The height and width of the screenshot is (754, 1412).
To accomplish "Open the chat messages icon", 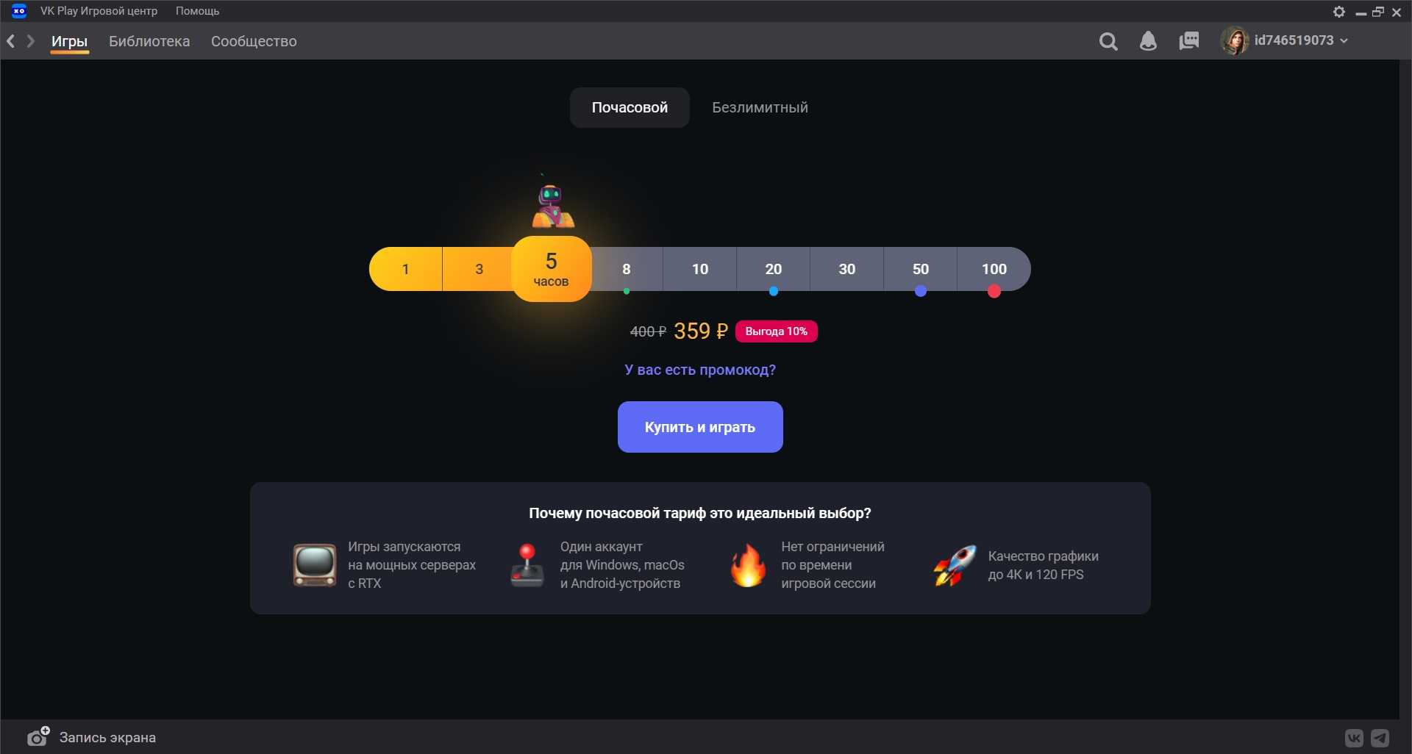I will click(1188, 41).
